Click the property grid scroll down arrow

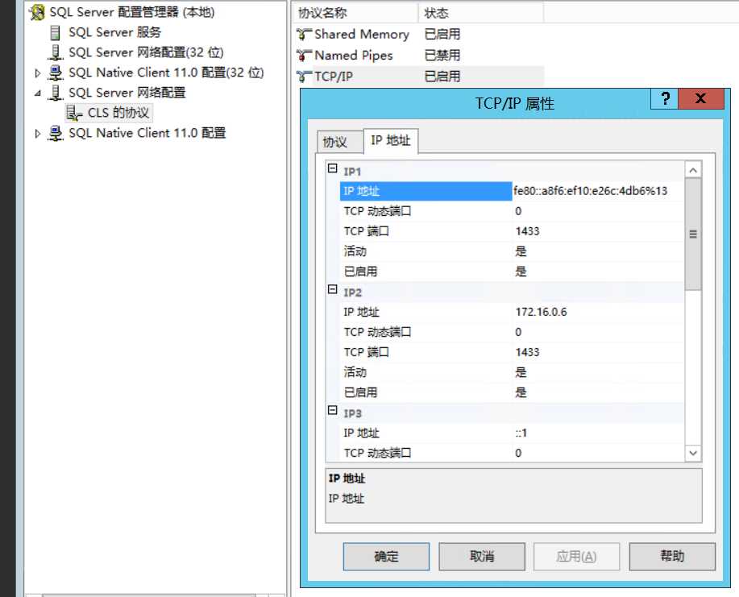693,454
